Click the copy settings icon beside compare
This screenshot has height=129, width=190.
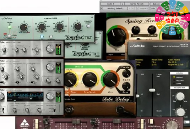(x=136, y=9)
